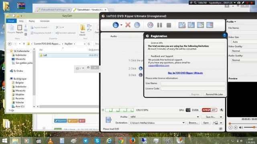Click the Load DVD disc icon in ImTOO toolbar
Image resolution: width=257 pixels, height=144 pixels.
coord(116,25)
